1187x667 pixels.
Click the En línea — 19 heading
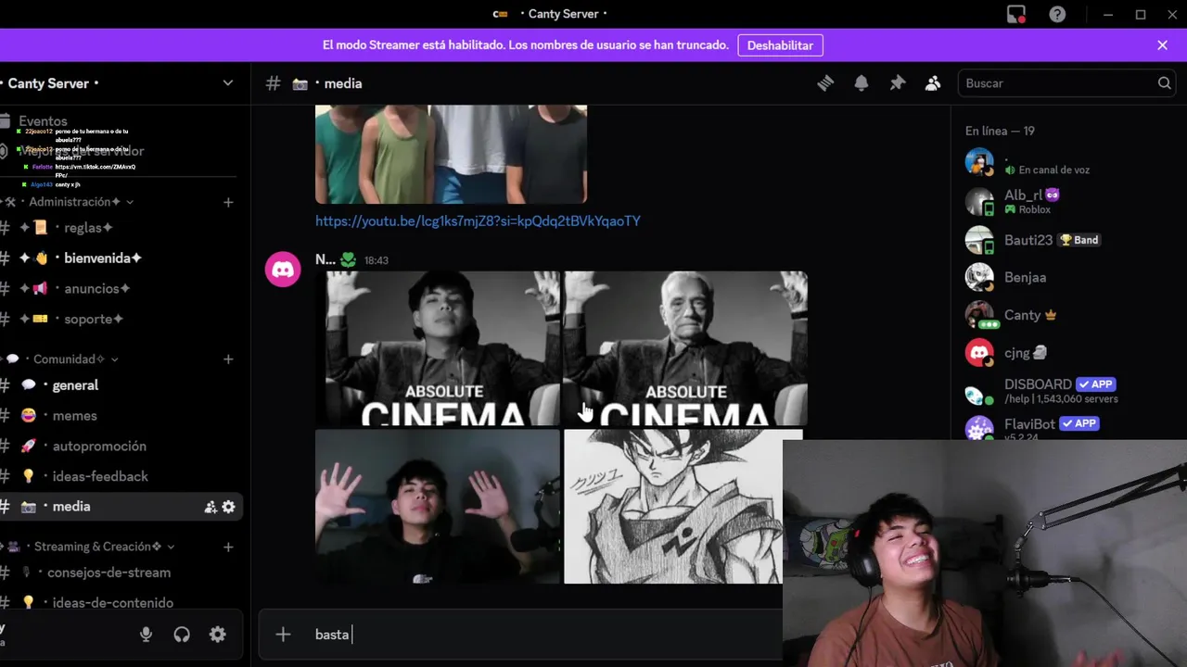click(x=1000, y=131)
